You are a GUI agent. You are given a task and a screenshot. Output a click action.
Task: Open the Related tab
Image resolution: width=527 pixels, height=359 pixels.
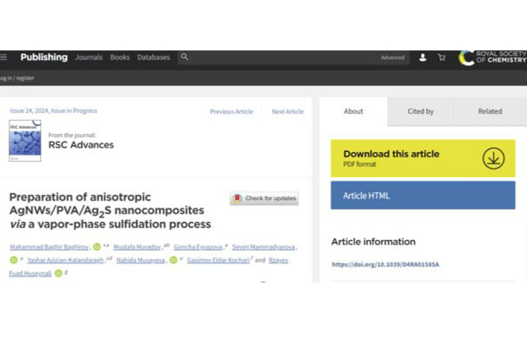pyautogui.click(x=490, y=112)
